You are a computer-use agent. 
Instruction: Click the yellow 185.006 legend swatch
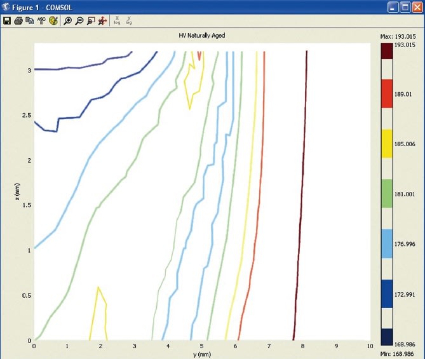pyautogui.click(x=387, y=144)
